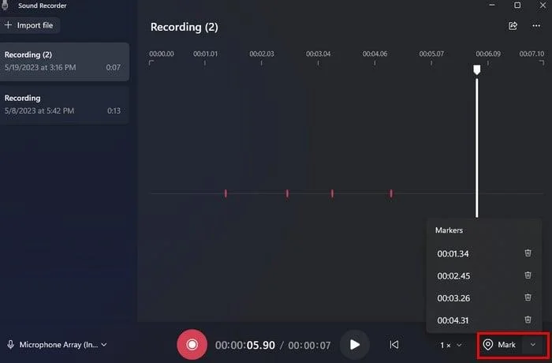Remove the 00:03.26 marker with trash icon
Screen dimensions: 552x363
pyautogui.click(x=528, y=298)
